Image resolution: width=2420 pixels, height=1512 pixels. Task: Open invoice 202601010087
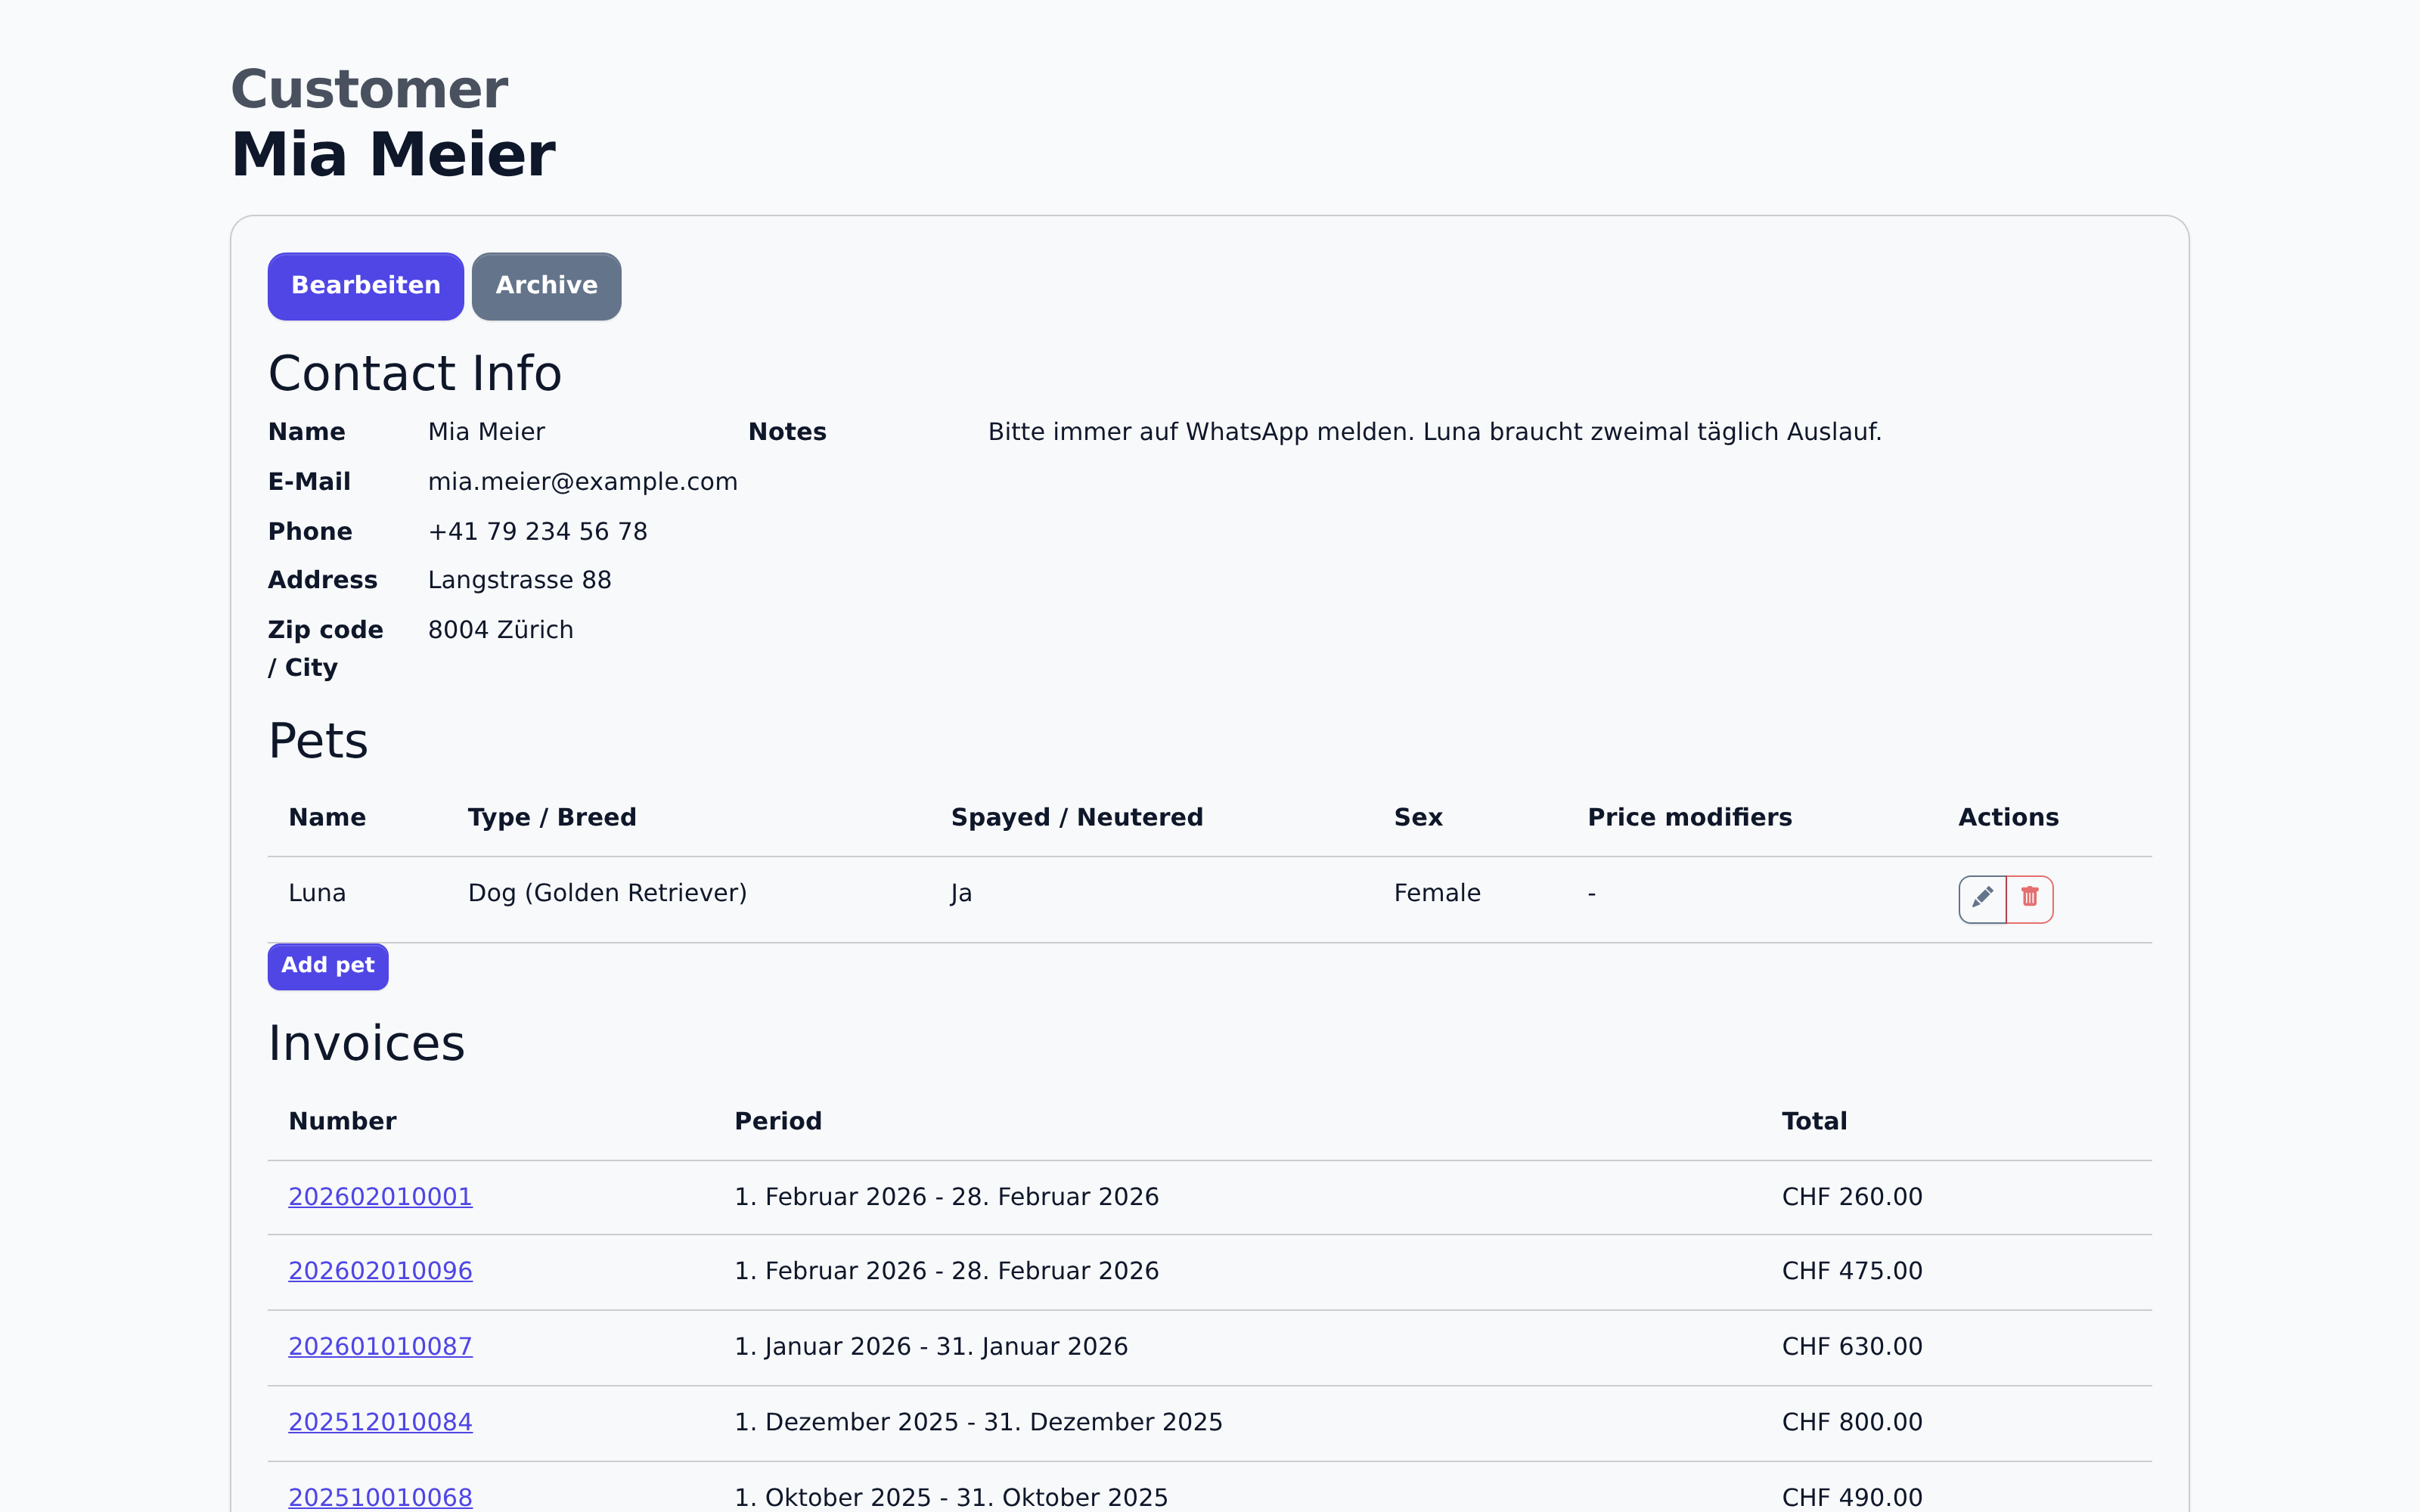click(380, 1347)
